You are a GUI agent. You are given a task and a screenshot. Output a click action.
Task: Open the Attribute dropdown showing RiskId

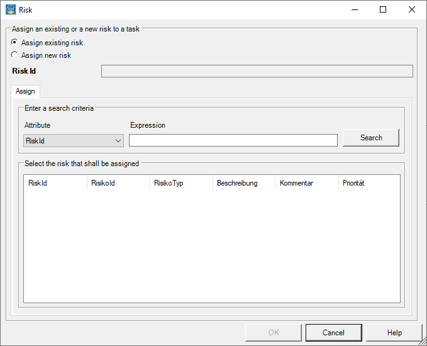(x=73, y=141)
